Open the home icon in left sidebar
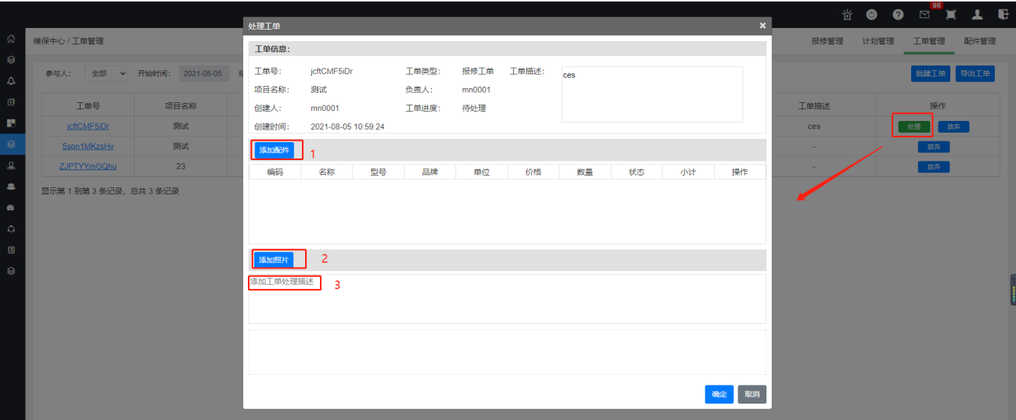 (11, 38)
